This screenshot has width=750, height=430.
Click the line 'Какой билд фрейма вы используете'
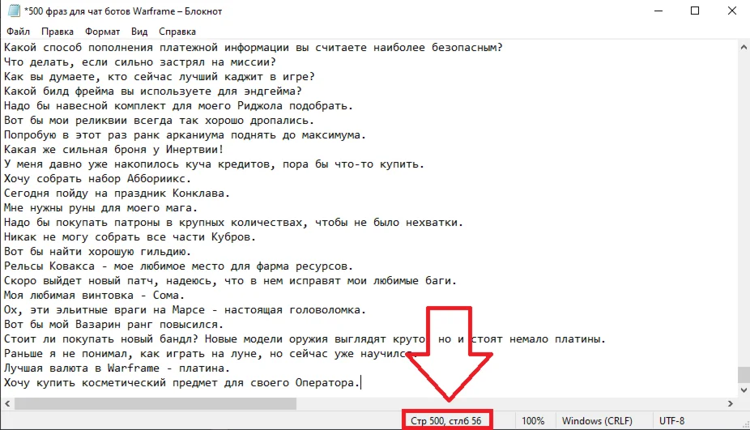pyautogui.click(x=153, y=91)
